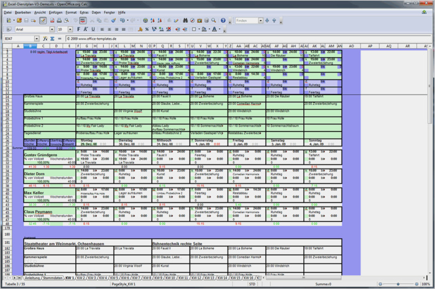Screen dimensions: 435x289
Task: Toggle AutoSpellcheck ABC button
Action: 83,21
